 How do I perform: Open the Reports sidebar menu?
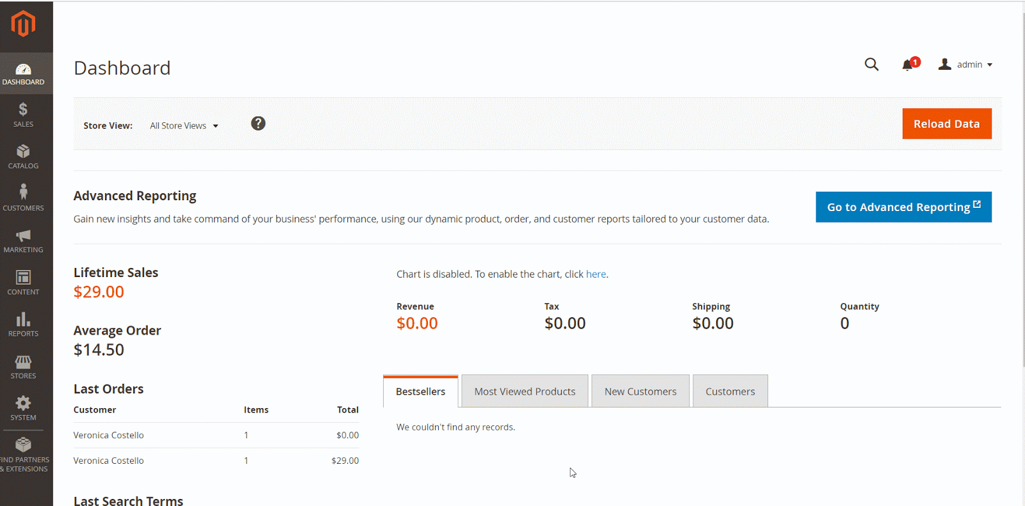pos(23,324)
